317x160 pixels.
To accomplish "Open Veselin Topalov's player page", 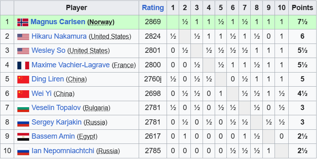I will pyautogui.click(x=56, y=108).
